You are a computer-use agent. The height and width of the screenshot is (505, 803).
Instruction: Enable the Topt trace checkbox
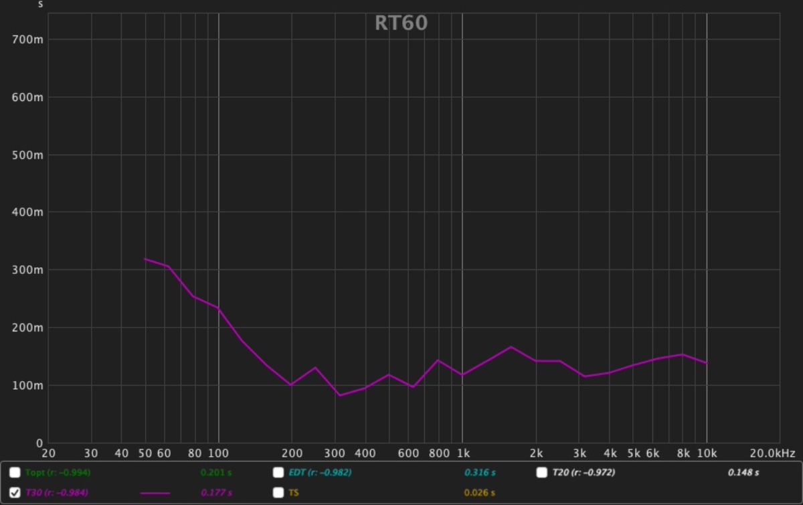coord(15,472)
